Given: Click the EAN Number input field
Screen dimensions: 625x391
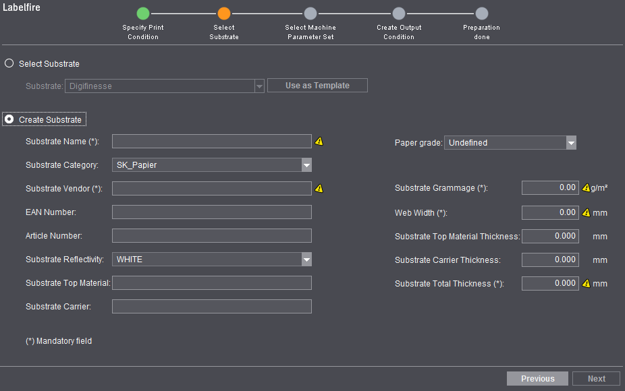Looking at the screenshot, I should pyautogui.click(x=212, y=212).
